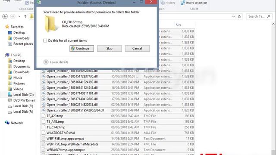Viewport: 276px width, 155px height.
Task: Open Downloads under Favorites
Action: pyautogui.click(x=22, y=38)
